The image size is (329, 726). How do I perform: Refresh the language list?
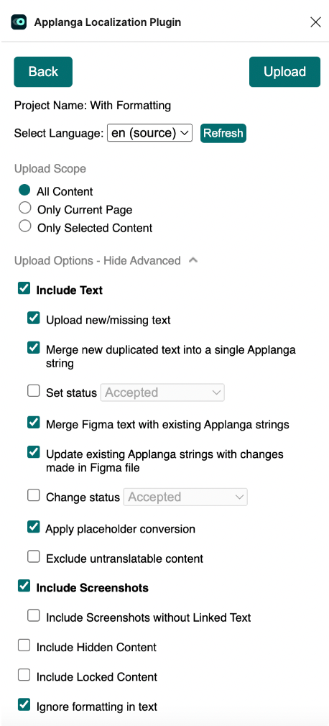tap(223, 134)
